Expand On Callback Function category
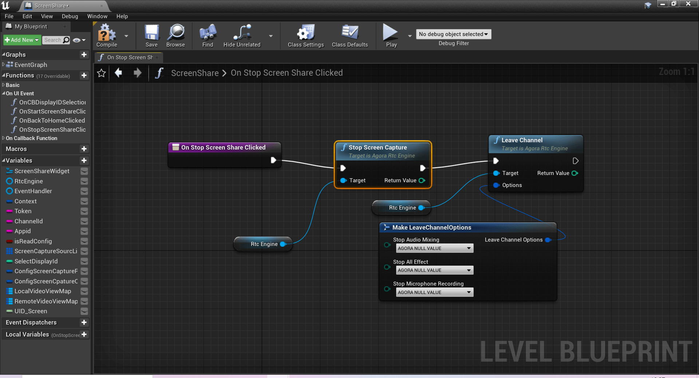This screenshot has height=378, width=699. click(x=4, y=138)
